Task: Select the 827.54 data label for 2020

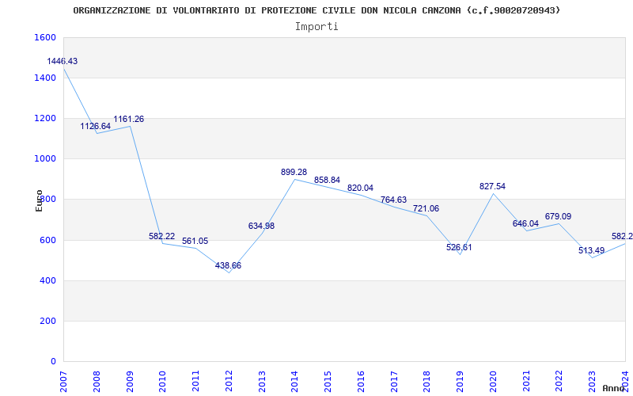Action: pyautogui.click(x=492, y=186)
